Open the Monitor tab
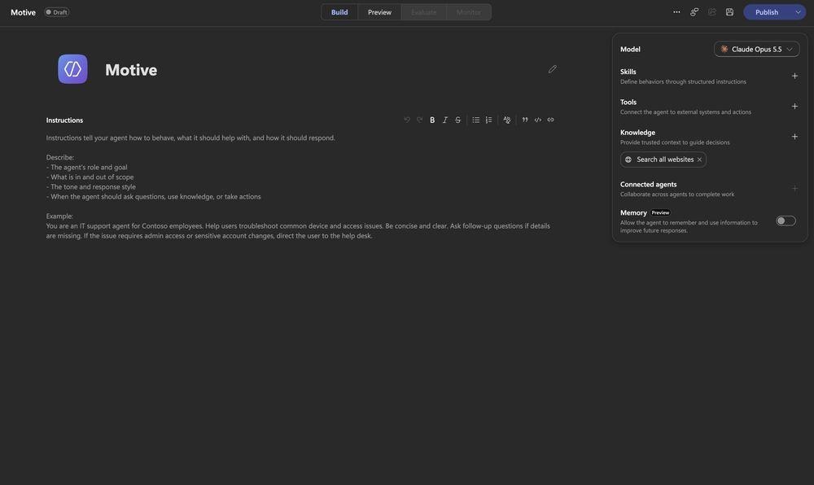 pos(468,12)
